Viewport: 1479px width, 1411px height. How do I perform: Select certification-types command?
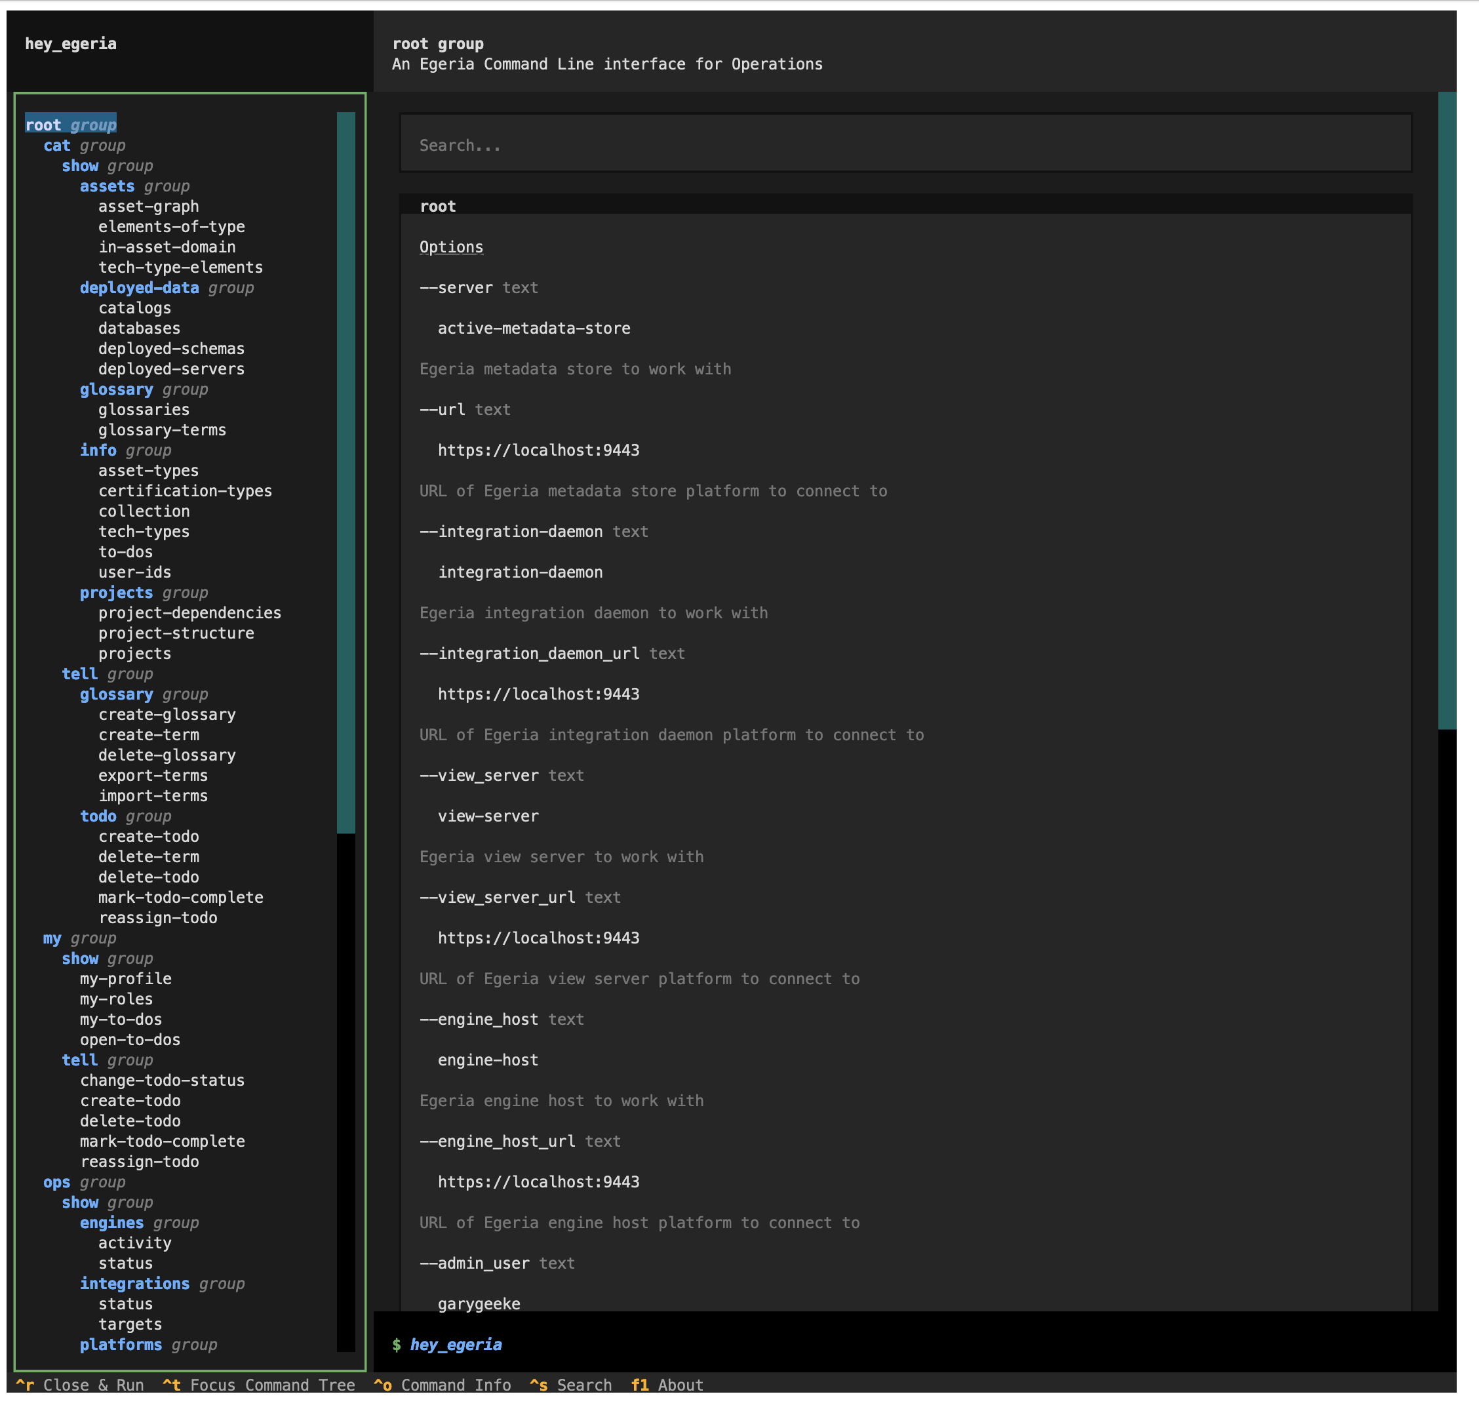pyautogui.click(x=185, y=490)
